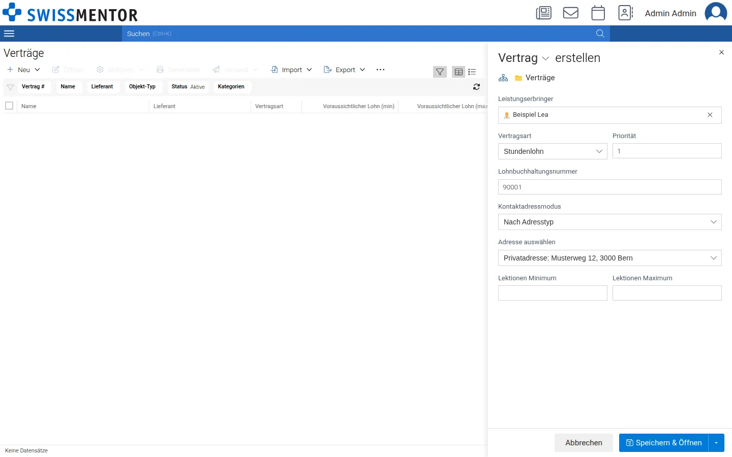Open the more actions ellipsis menu
Image resolution: width=732 pixels, height=457 pixels.
[x=380, y=70]
